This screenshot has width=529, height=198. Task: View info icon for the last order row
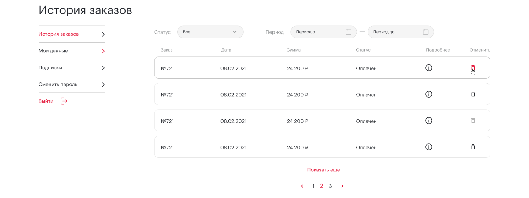429,147
